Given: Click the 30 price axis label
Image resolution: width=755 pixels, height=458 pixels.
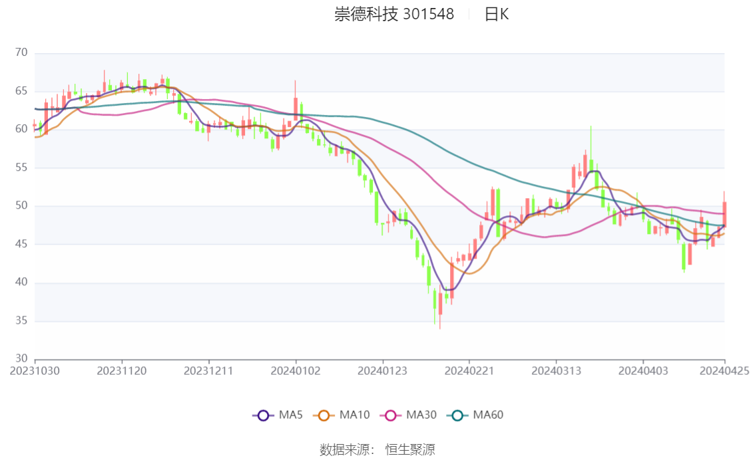Looking at the screenshot, I should point(21,358).
